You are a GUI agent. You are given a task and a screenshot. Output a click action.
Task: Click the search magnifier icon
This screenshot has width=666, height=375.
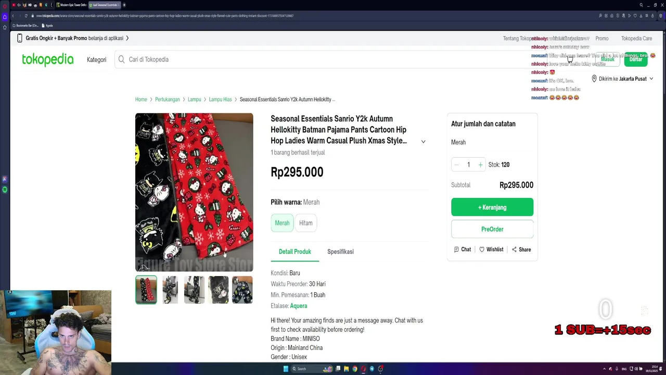pyautogui.click(x=122, y=59)
